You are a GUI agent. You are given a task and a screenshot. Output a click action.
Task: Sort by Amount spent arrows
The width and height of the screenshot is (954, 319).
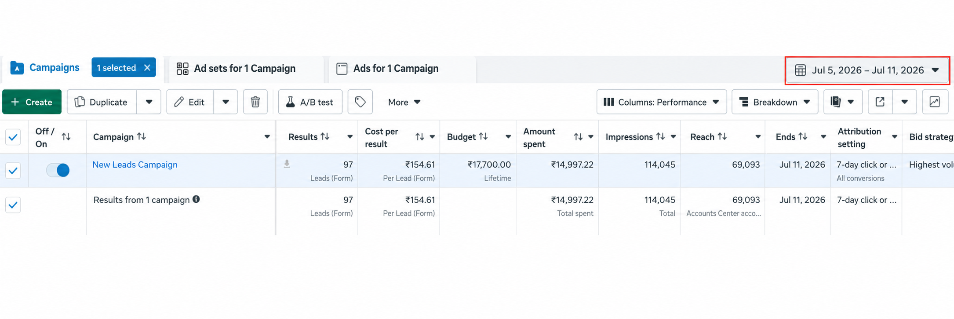(578, 137)
